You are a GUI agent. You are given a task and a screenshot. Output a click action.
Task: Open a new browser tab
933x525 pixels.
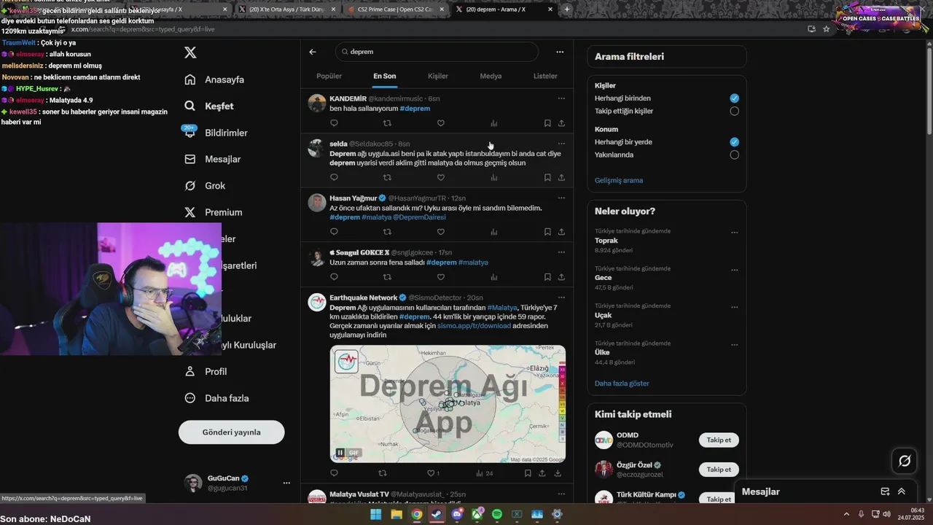pyautogui.click(x=567, y=9)
